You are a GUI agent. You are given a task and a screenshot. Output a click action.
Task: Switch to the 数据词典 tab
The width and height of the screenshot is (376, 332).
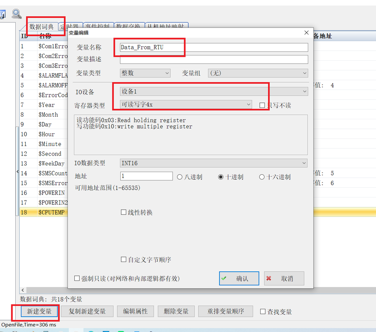[42, 27]
